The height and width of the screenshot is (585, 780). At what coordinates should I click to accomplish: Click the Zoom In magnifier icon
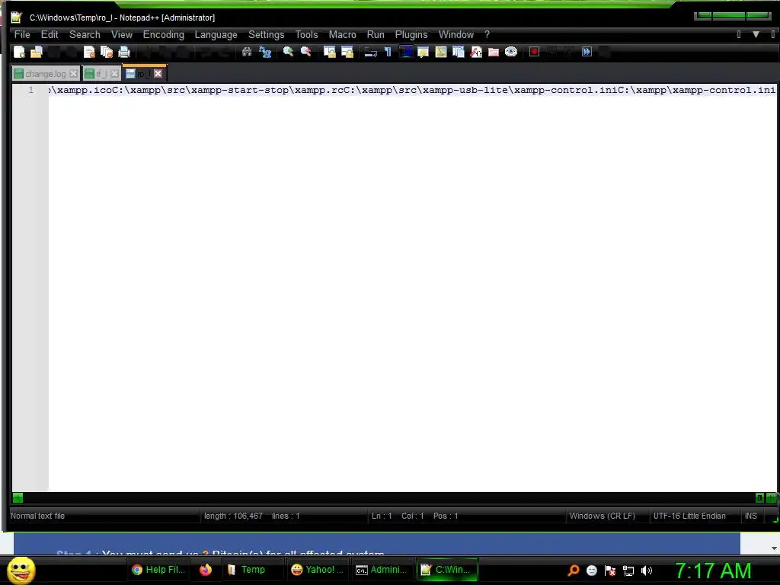[x=288, y=52]
